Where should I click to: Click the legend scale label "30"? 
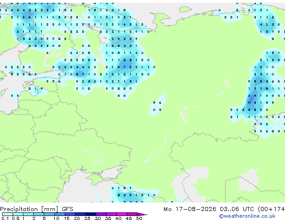click(x=98, y=218)
